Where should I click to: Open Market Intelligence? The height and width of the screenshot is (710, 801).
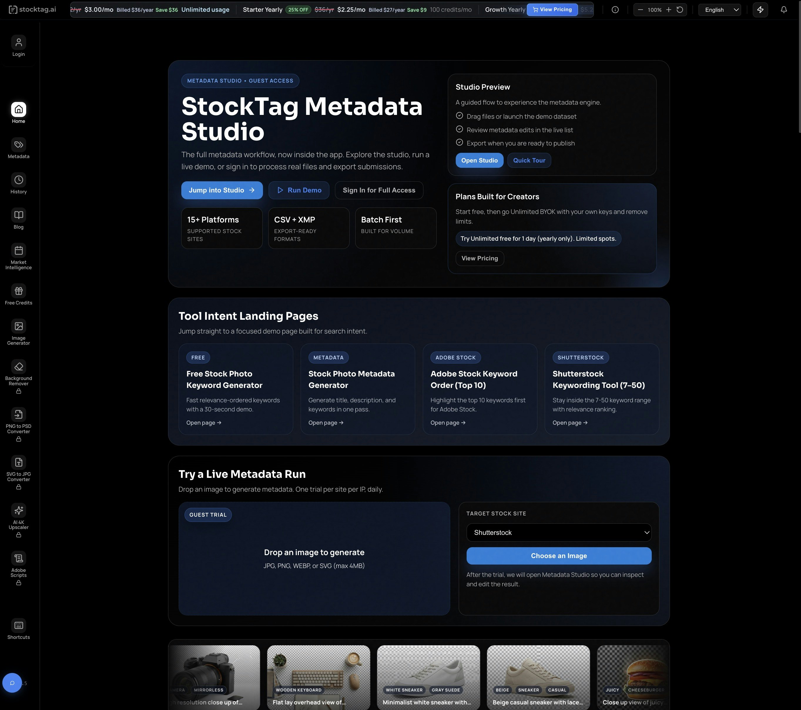19,255
